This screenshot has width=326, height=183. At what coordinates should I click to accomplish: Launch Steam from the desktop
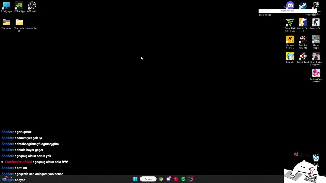tap(303, 6)
